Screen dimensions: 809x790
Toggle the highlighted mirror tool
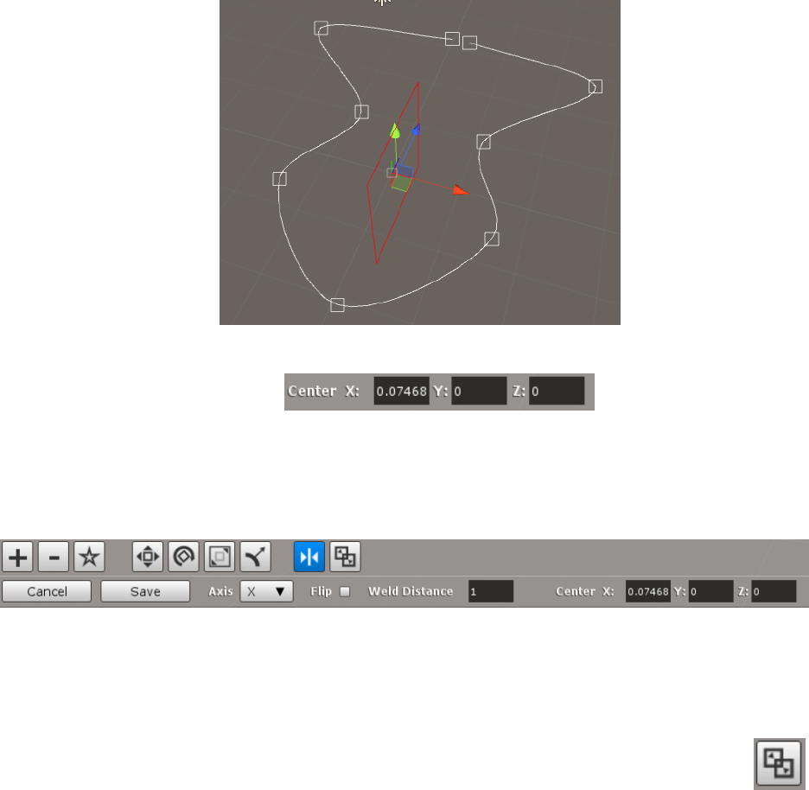click(309, 557)
